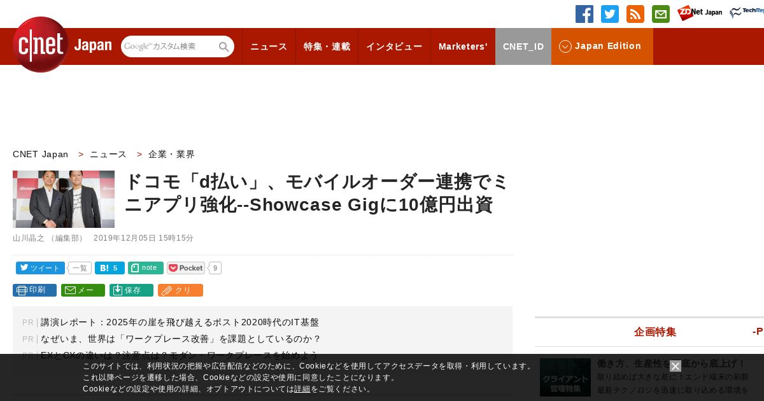Click the Google custom search field

pyautogui.click(x=170, y=46)
